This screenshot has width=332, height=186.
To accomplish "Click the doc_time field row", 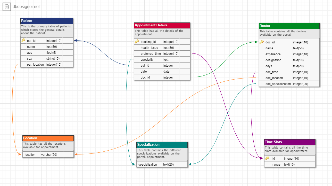I will point(289,72).
